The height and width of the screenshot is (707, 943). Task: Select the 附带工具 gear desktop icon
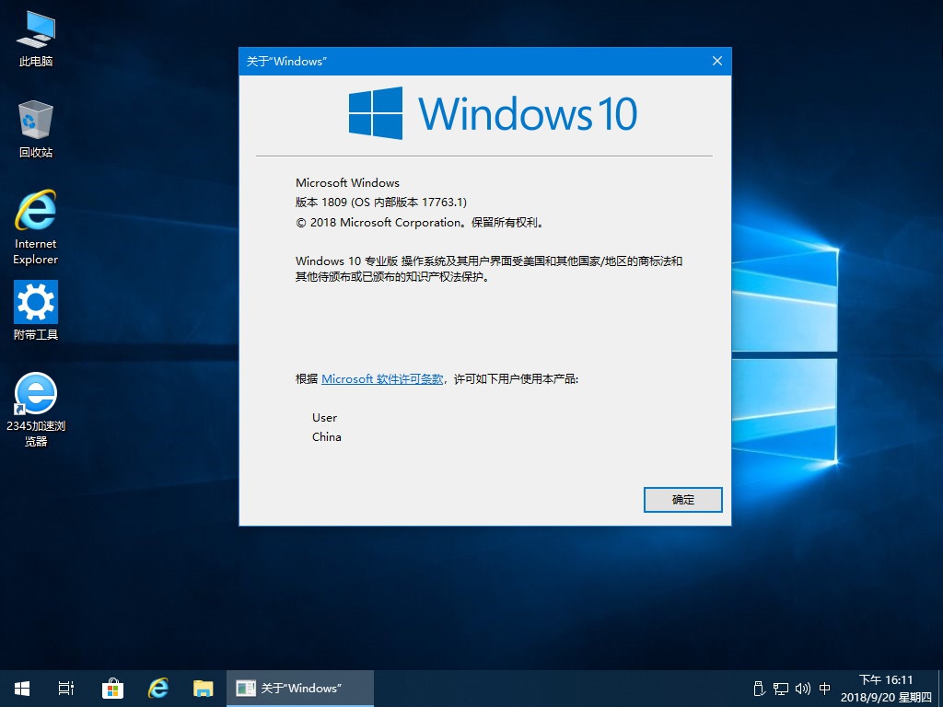click(x=36, y=310)
